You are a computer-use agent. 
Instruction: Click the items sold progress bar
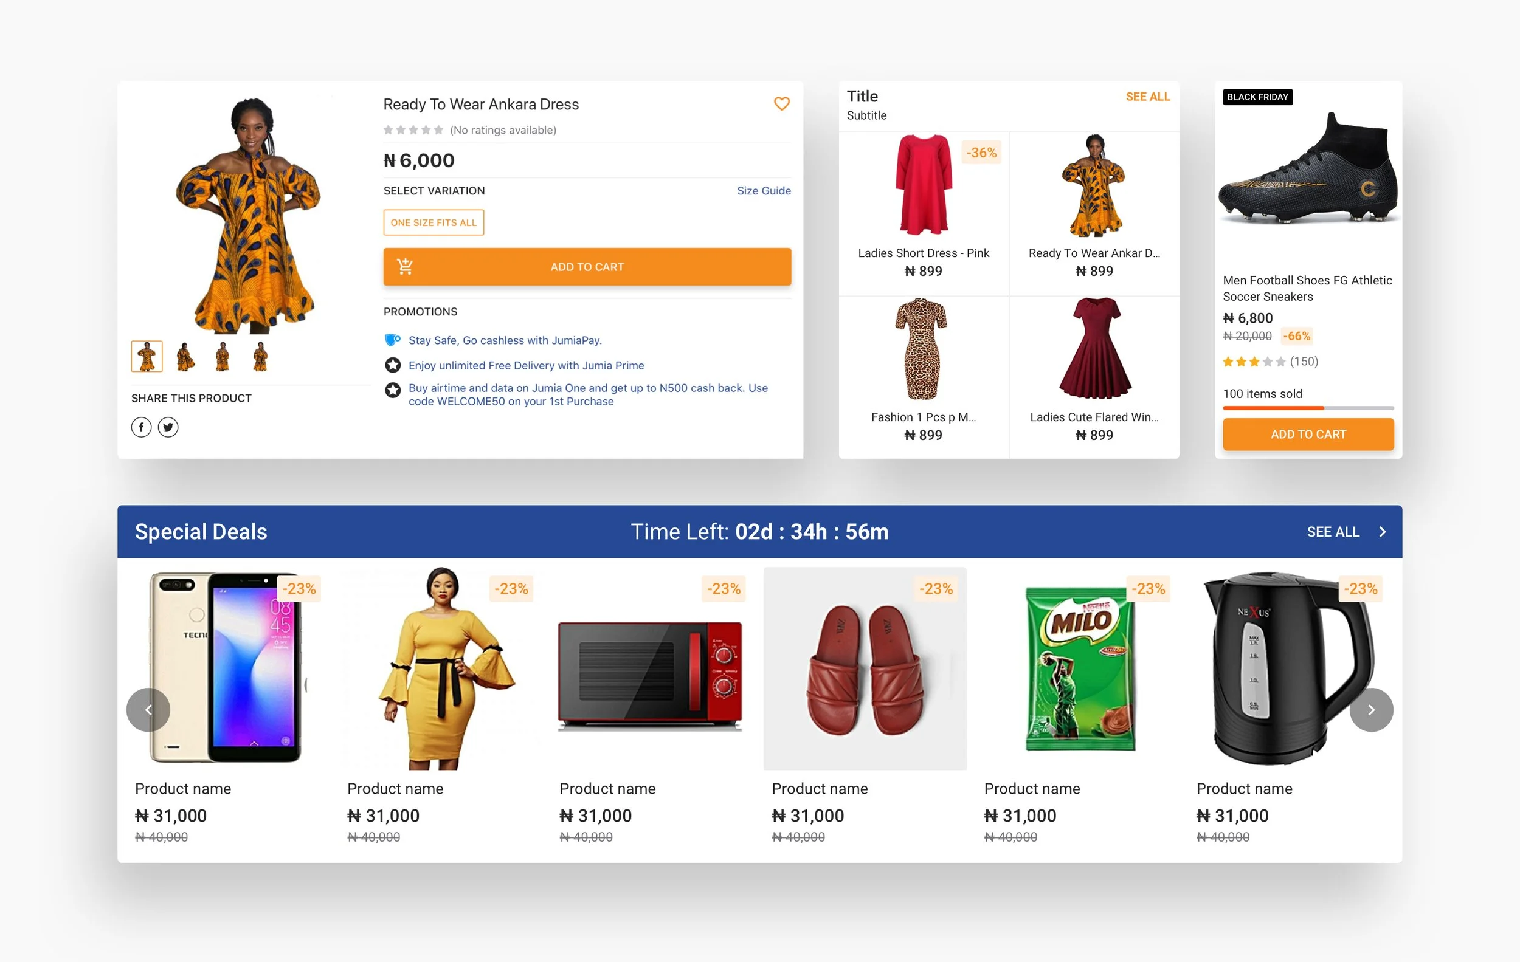[x=1308, y=408]
